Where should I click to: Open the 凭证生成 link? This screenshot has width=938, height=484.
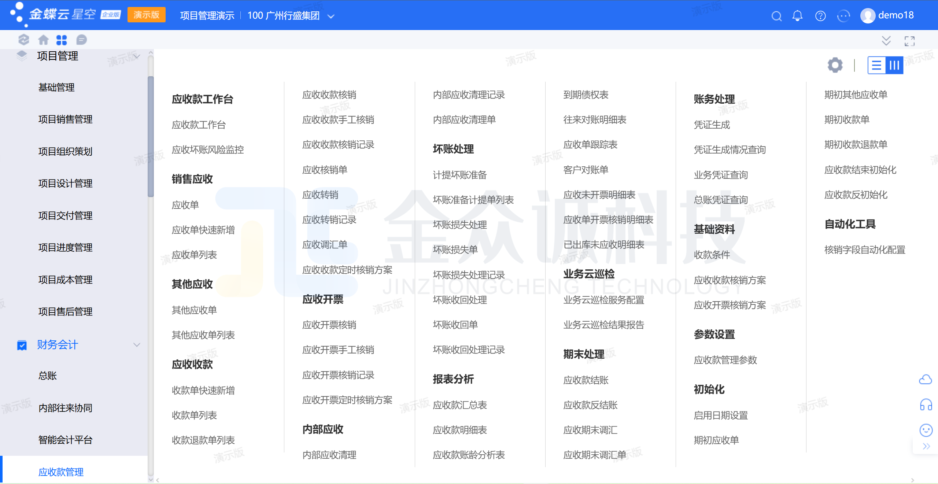coord(712,125)
